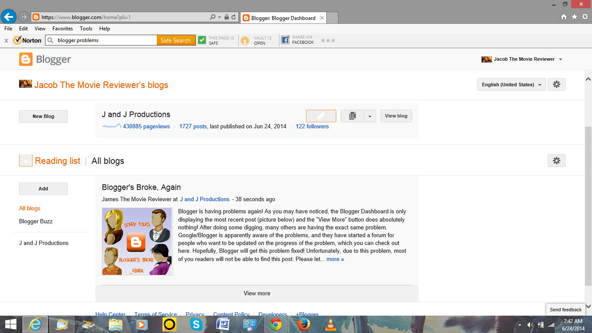Viewport: 592px width, 333px height.
Task: Click the green 'This page is safe' checkmark
Action: [x=202, y=40]
